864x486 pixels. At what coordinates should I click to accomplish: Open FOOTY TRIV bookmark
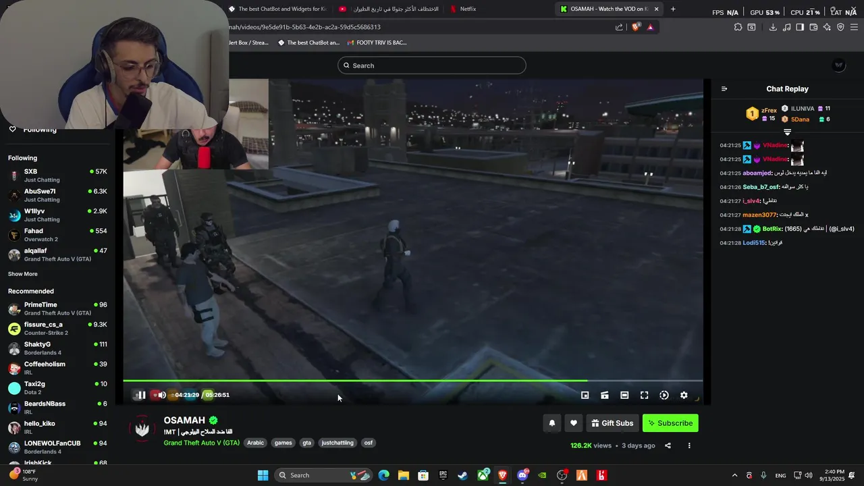coord(377,43)
